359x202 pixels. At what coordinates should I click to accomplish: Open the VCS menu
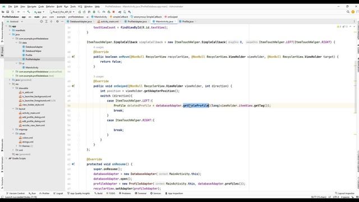(x=80, y=7)
